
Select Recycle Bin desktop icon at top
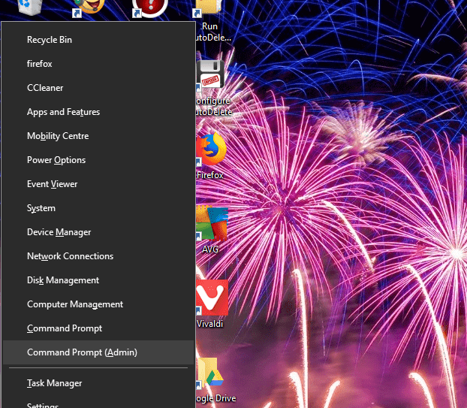(x=30, y=7)
